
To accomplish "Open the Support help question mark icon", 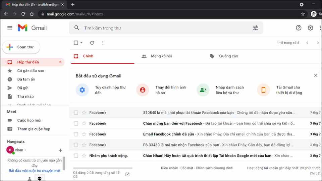I will (299, 28).
